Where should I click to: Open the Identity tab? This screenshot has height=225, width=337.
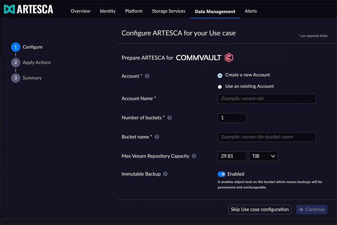click(108, 11)
